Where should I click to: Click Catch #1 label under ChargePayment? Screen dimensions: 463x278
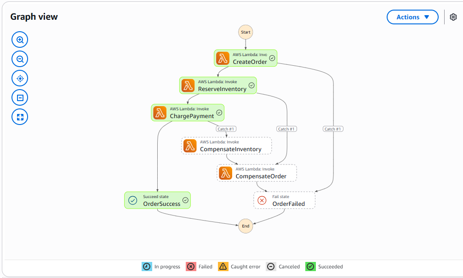(226, 129)
